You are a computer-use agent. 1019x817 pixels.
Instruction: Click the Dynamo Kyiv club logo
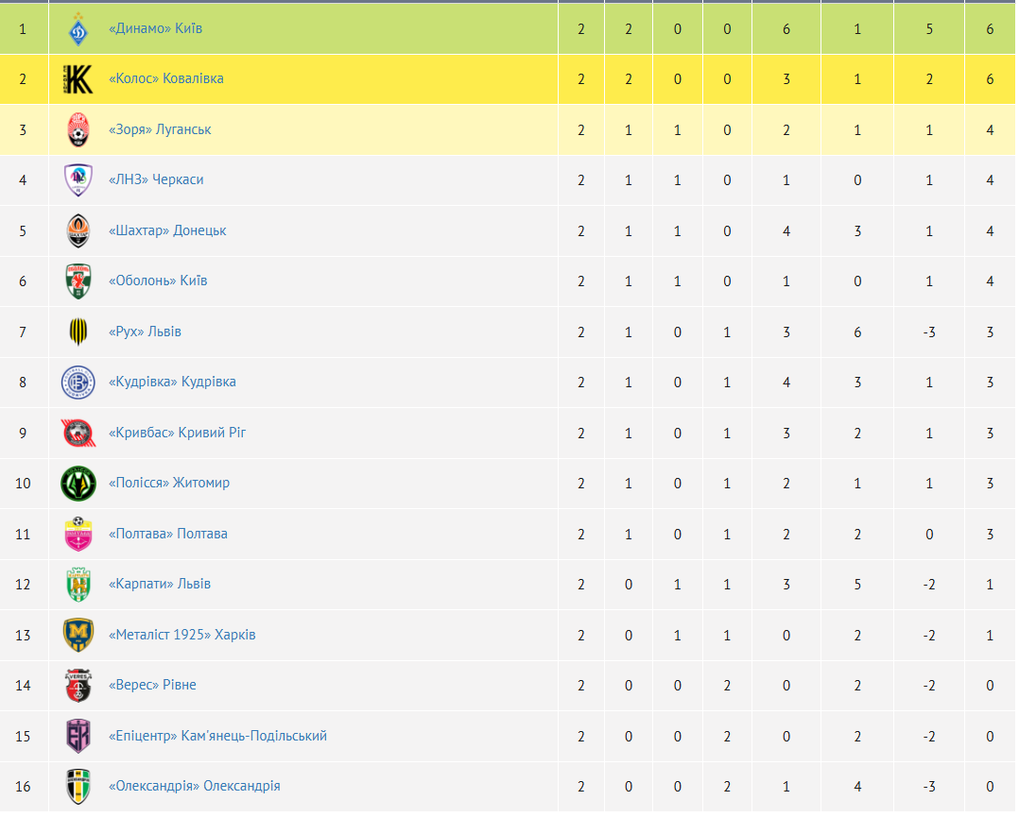(78, 29)
